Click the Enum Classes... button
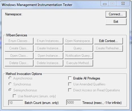This screenshot has height=111, width=132. click(x=19, y=41)
